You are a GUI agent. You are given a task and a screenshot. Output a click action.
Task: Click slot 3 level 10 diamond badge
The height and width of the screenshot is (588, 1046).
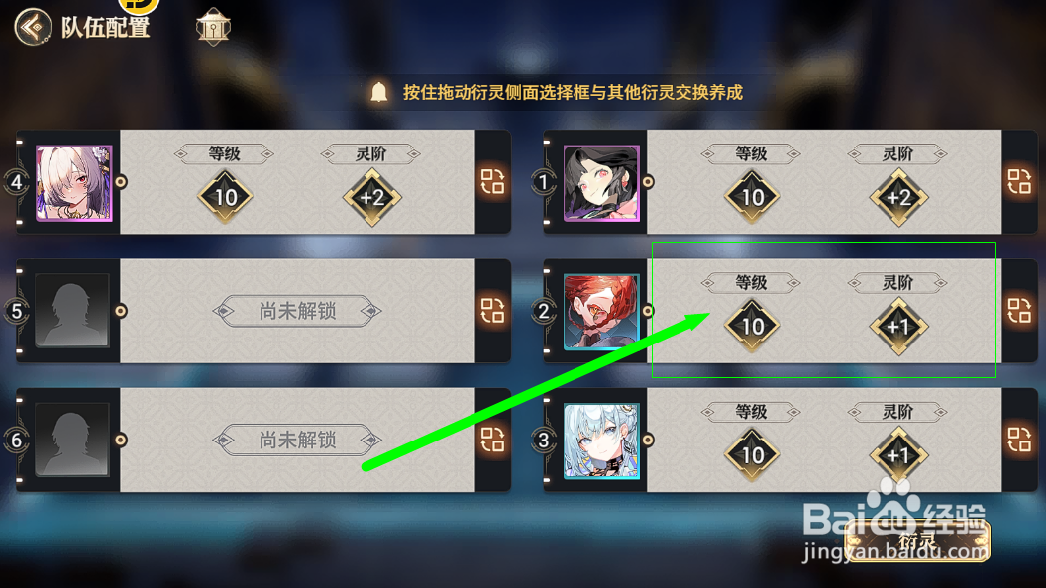753,455
